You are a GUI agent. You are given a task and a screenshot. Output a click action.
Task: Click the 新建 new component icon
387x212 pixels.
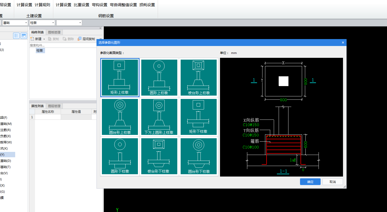(32, 39)
